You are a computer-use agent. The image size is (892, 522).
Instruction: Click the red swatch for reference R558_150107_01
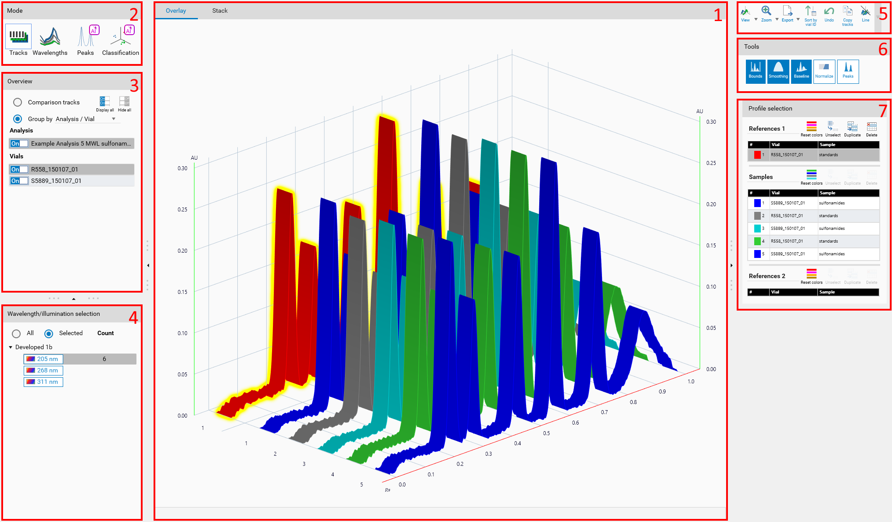(757, 155)
